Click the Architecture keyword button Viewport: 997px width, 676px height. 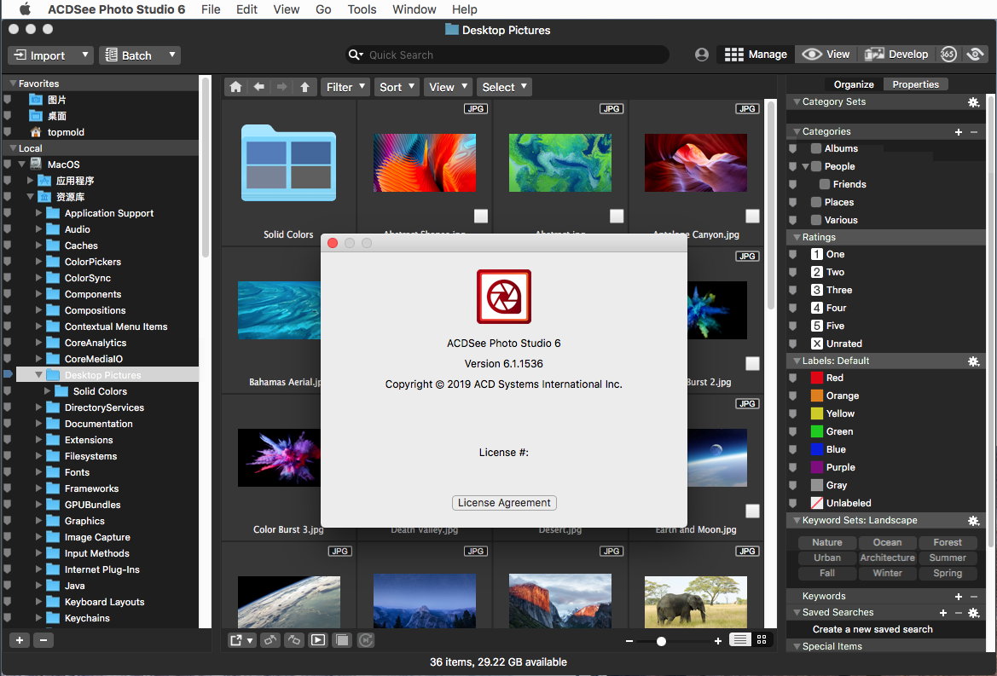coord(887,558)
